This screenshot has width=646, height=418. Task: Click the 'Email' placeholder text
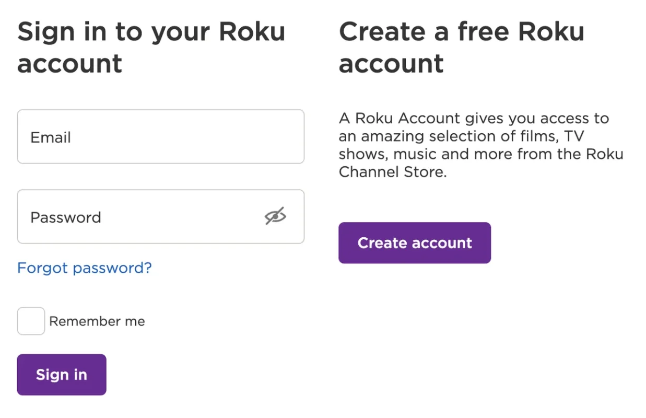click(51, 137)
